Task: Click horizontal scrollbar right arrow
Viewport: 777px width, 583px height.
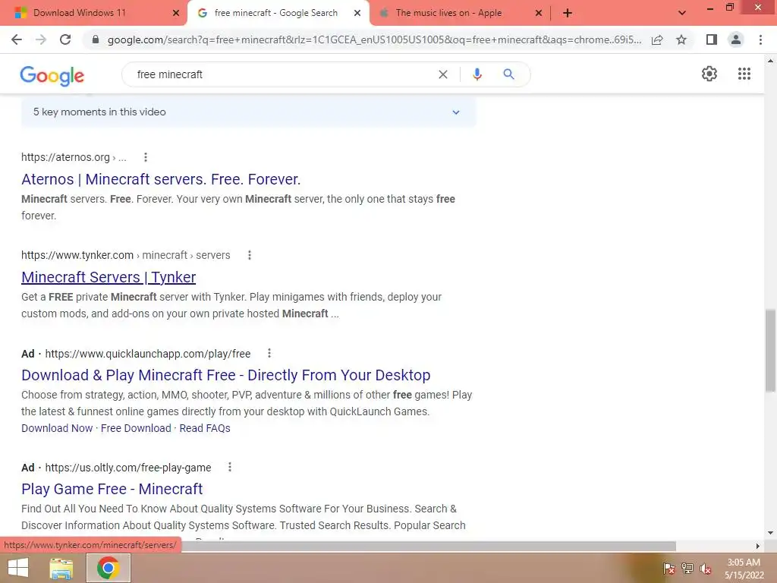Action: coord(758,546)
